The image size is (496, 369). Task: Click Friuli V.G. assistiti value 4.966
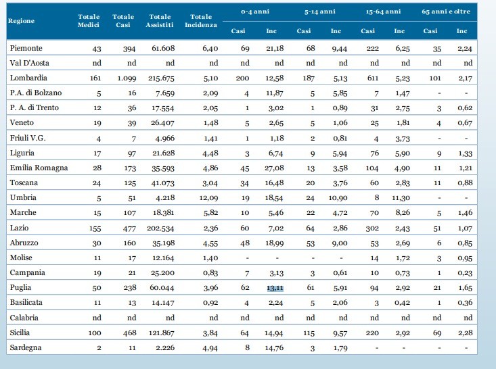[x=165, y=139]
